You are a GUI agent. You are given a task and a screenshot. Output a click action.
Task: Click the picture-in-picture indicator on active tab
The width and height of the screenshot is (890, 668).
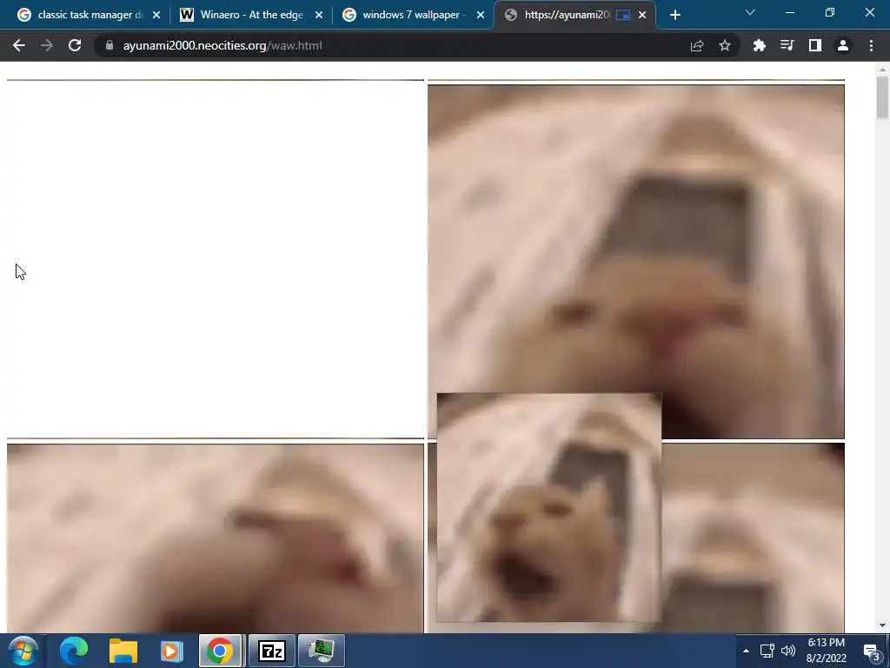(x=623, y=15)
